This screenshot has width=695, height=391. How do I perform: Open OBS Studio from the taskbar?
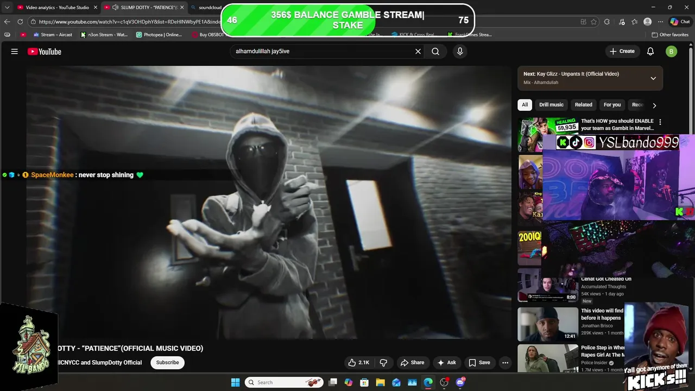[444, 382]
